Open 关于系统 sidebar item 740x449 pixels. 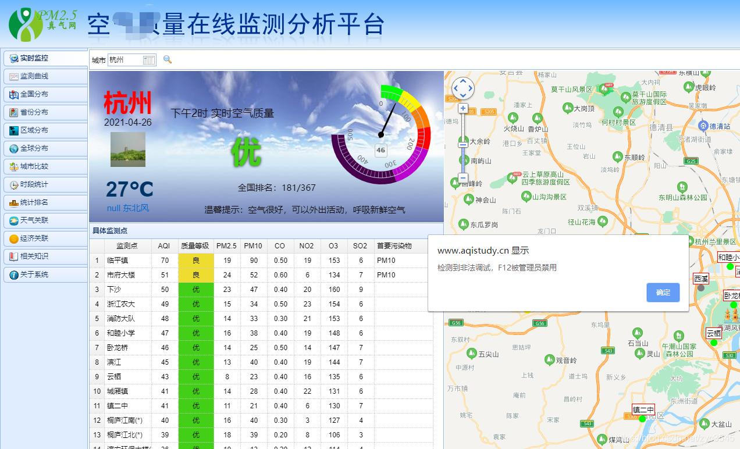click(x=45, y=275)
